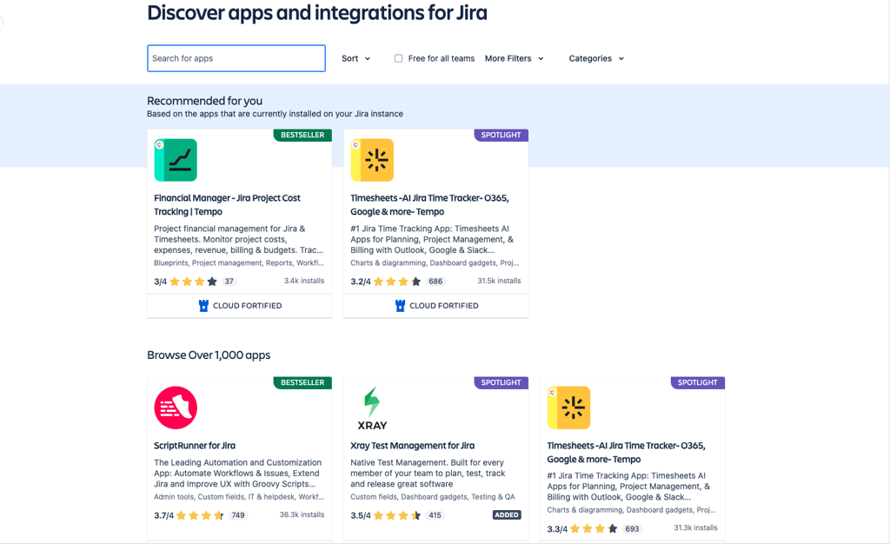The height and width of the screenshot is (544, 890).
Task: Click the ADDED badge on Xray card
Action: click(x=507, y=515)
